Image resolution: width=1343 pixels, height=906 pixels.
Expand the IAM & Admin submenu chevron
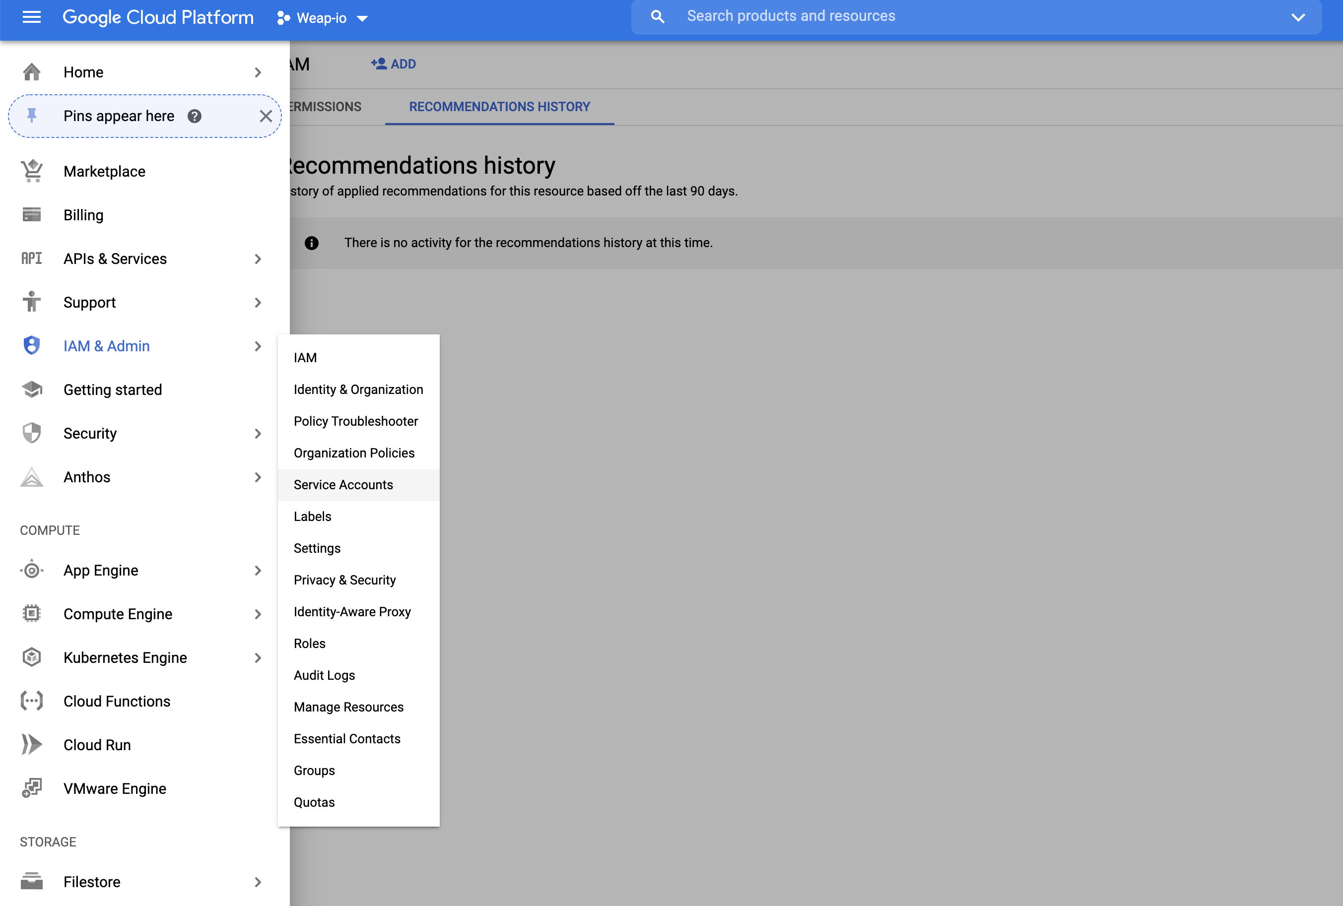pyautogui.click(x=258, y=346)
